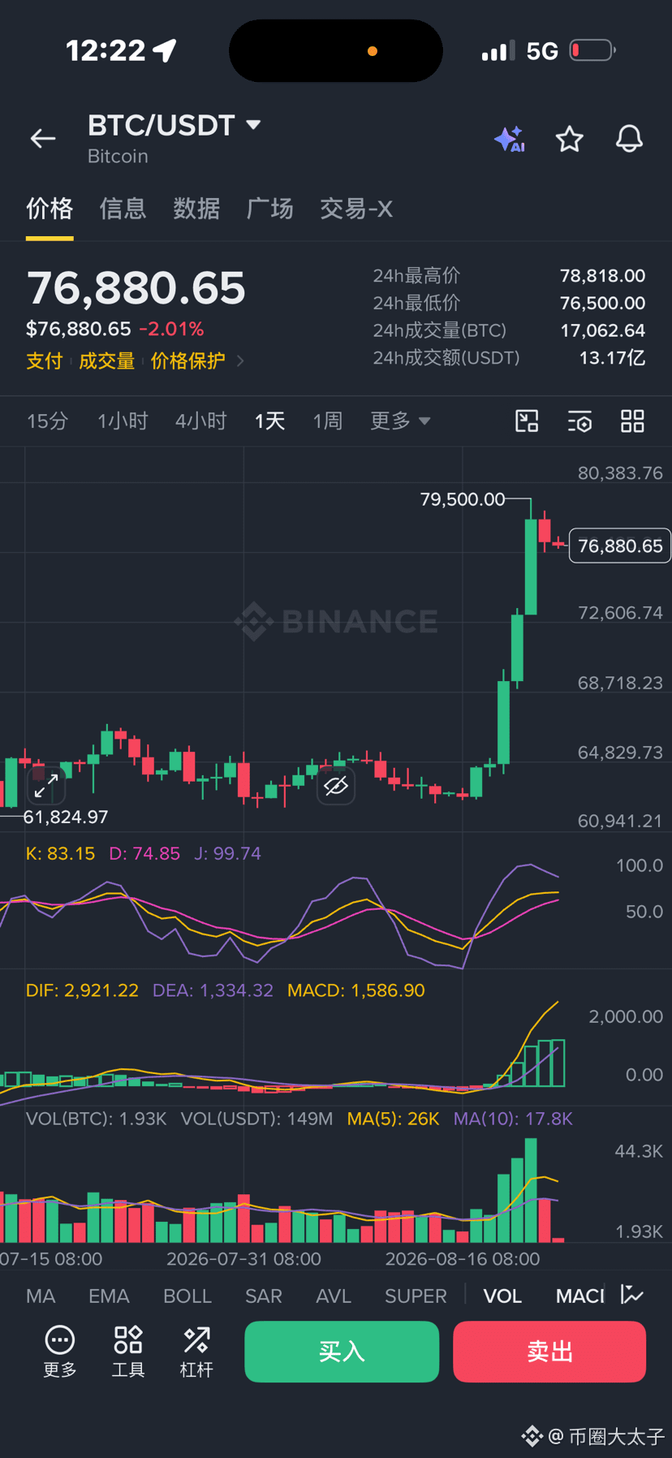The width and height of the screenshot is (672, 1458).
Task: Toggle the VOL indicator
Action: click(x=502, y=1296)
